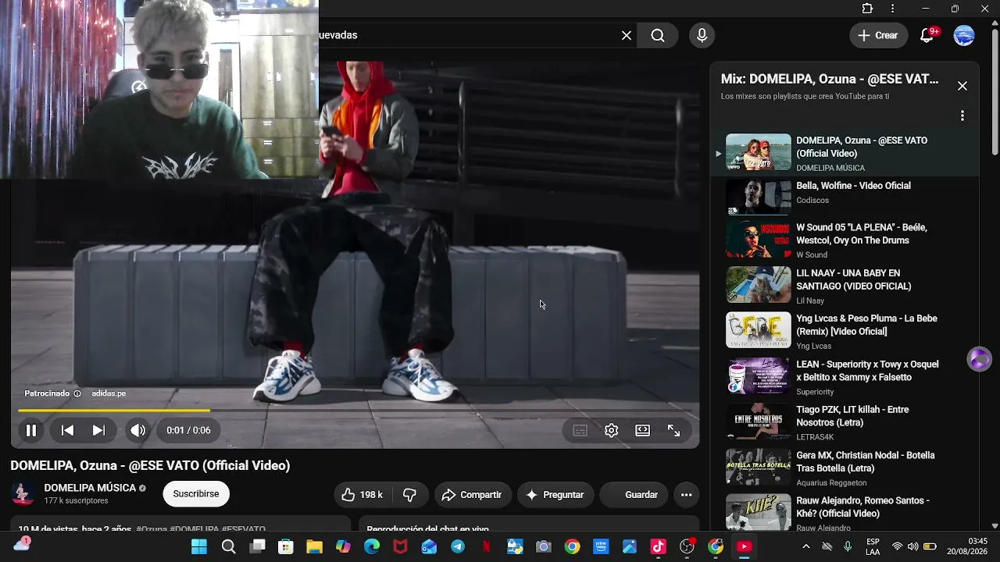Play LEAN - Superiority x Towy playlist item
The image size is (1000, 562).
pyautogui.click(x=844, y=377)
